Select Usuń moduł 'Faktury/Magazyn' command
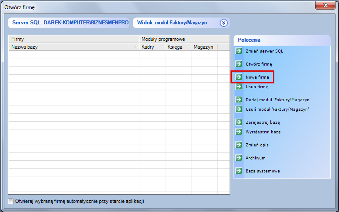The width and height of the screenshot is (339, 212). (x=277, y=109)
